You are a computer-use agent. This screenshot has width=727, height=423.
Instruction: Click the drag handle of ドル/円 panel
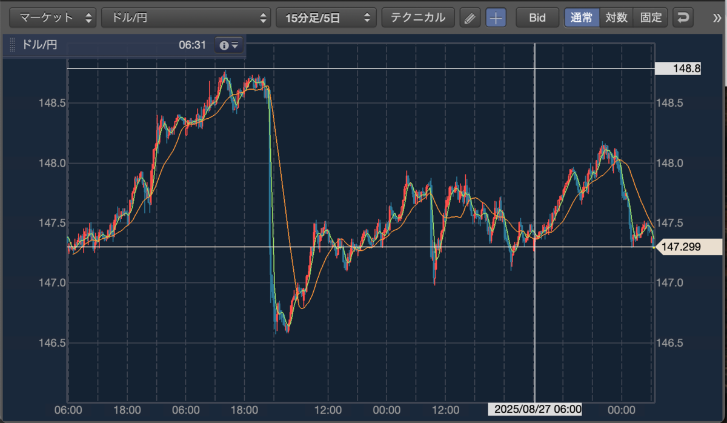(x=12, y=45)
